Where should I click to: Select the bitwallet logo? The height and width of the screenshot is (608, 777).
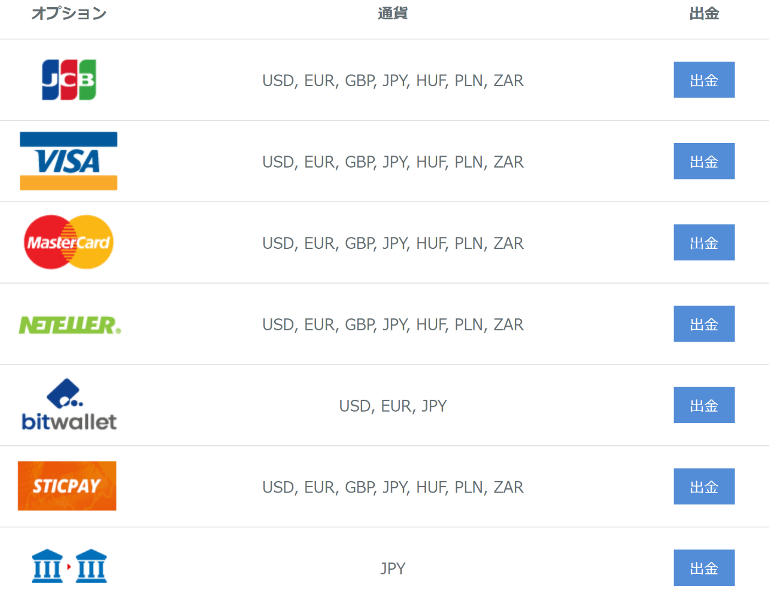(x=69, y=405)
